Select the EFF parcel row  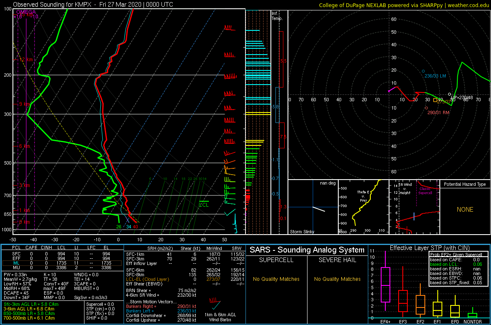click(x=62, y=258)
